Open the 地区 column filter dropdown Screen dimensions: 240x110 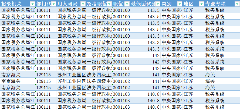tap(201, 4)
